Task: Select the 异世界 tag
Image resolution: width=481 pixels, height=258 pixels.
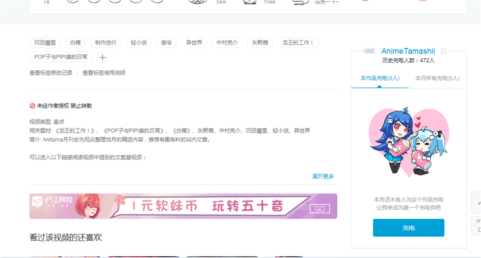Action: pyautogui.click(x=194, y=43)
